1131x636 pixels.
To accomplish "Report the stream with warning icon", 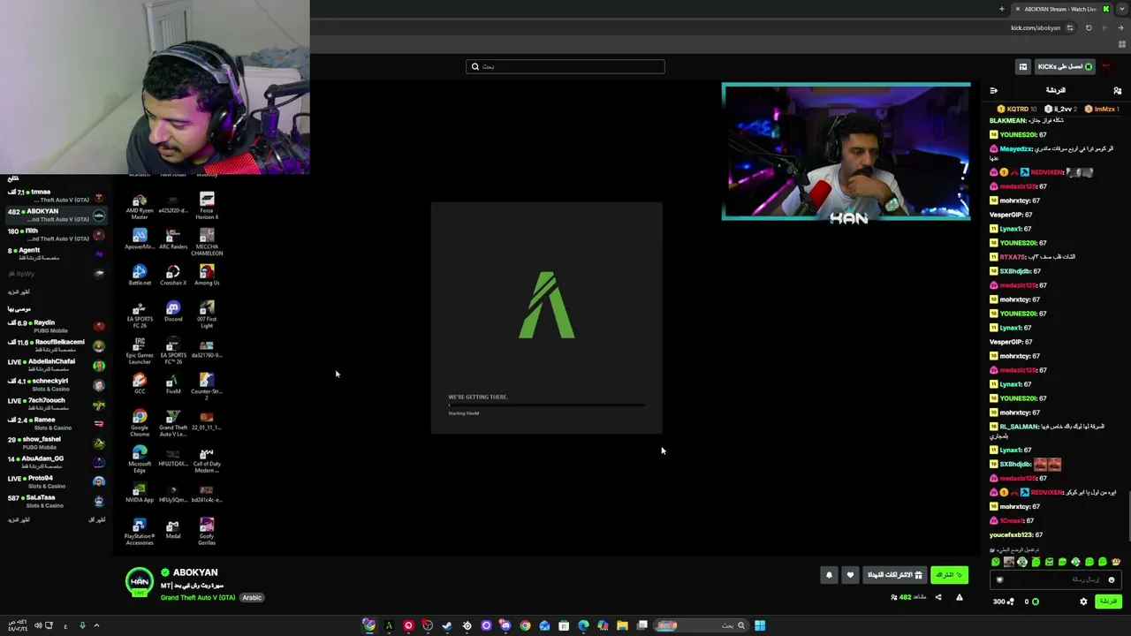I will (959, 598).
